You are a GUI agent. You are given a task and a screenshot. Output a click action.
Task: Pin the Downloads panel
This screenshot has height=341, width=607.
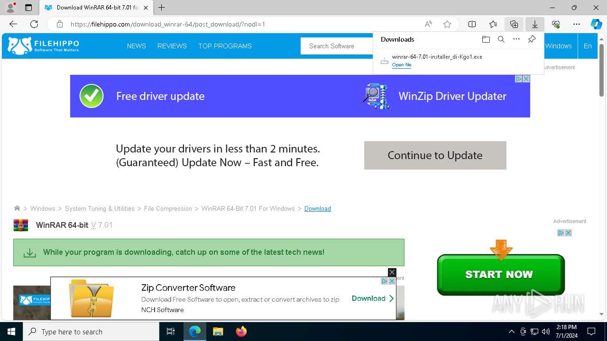coord(532,39)
